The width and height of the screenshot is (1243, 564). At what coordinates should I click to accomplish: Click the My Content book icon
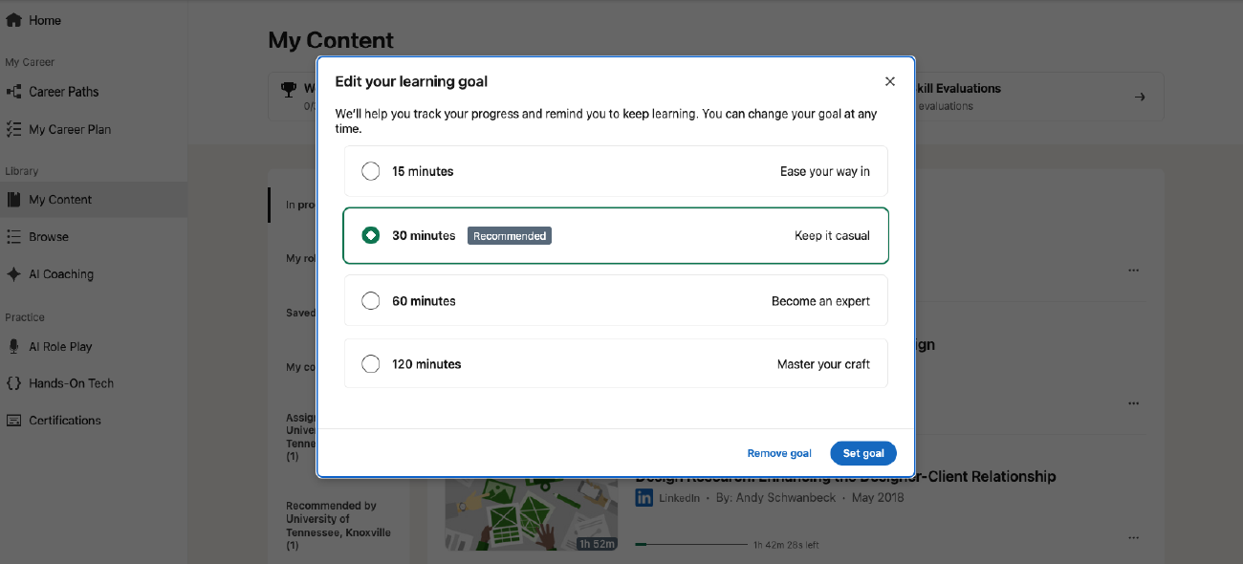pyautogui.click(x=13, y=200)
